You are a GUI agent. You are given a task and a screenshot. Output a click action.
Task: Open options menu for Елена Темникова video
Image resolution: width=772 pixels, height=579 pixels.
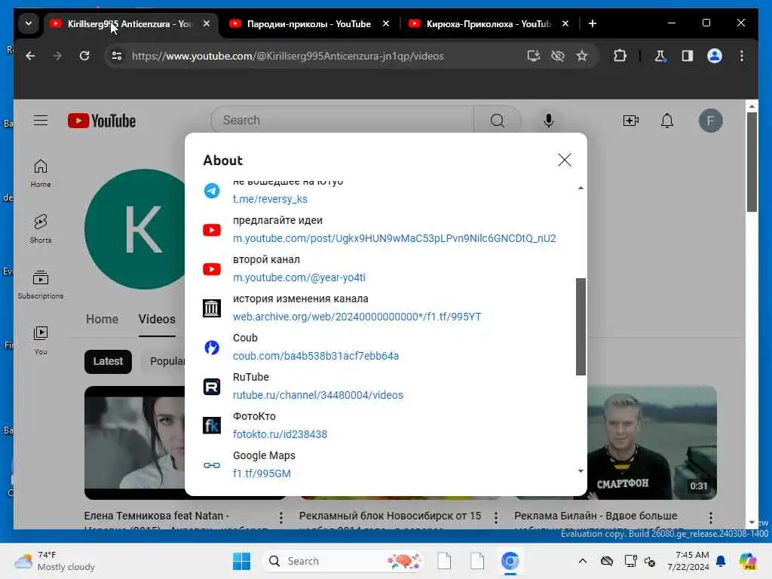point(280,517)
